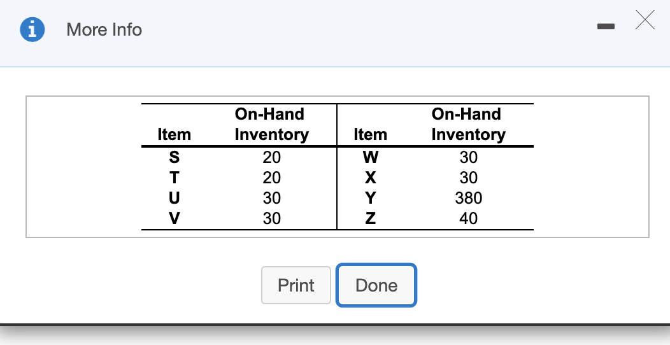Minimize the More Info dialog
Image resolution: width=670 pixels, height=345 pixels.
click(x=606, y=27)
